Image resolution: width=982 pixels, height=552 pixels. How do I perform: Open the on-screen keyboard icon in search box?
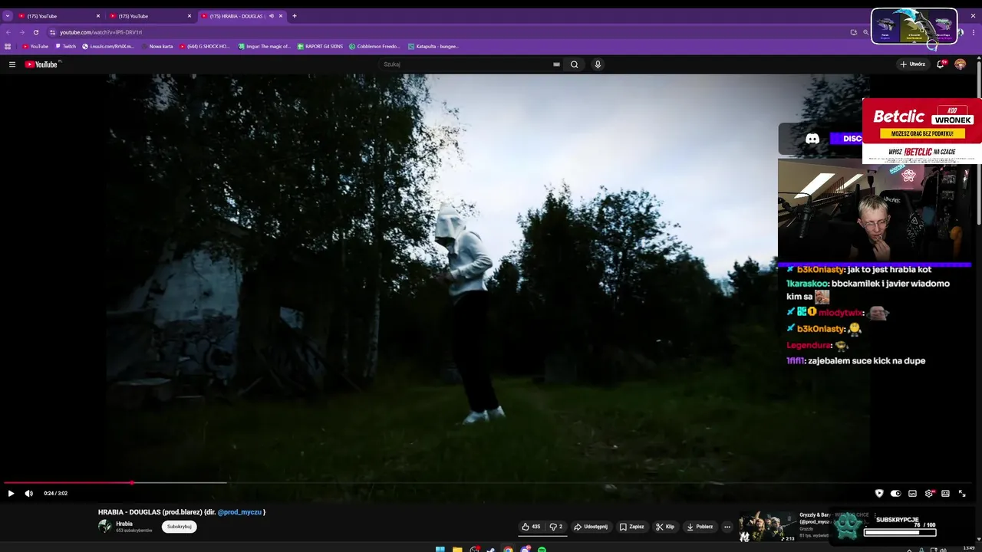[x=556, y=64]
